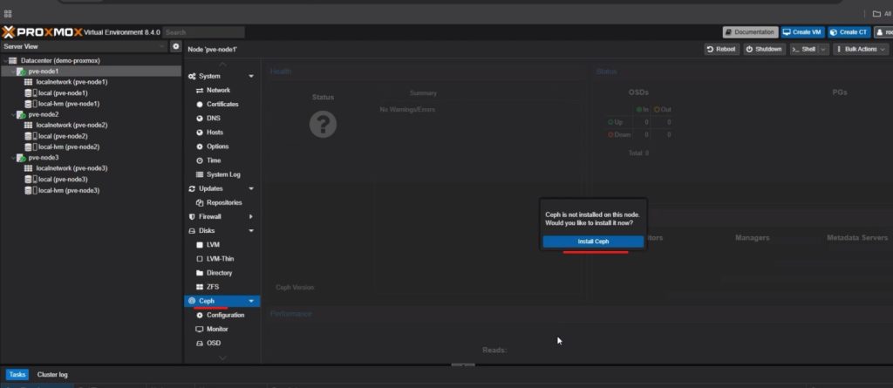This screenshot has width=893, height=388.
Task: Select local-lvm (pve-node3) storage
Action: 68,190
